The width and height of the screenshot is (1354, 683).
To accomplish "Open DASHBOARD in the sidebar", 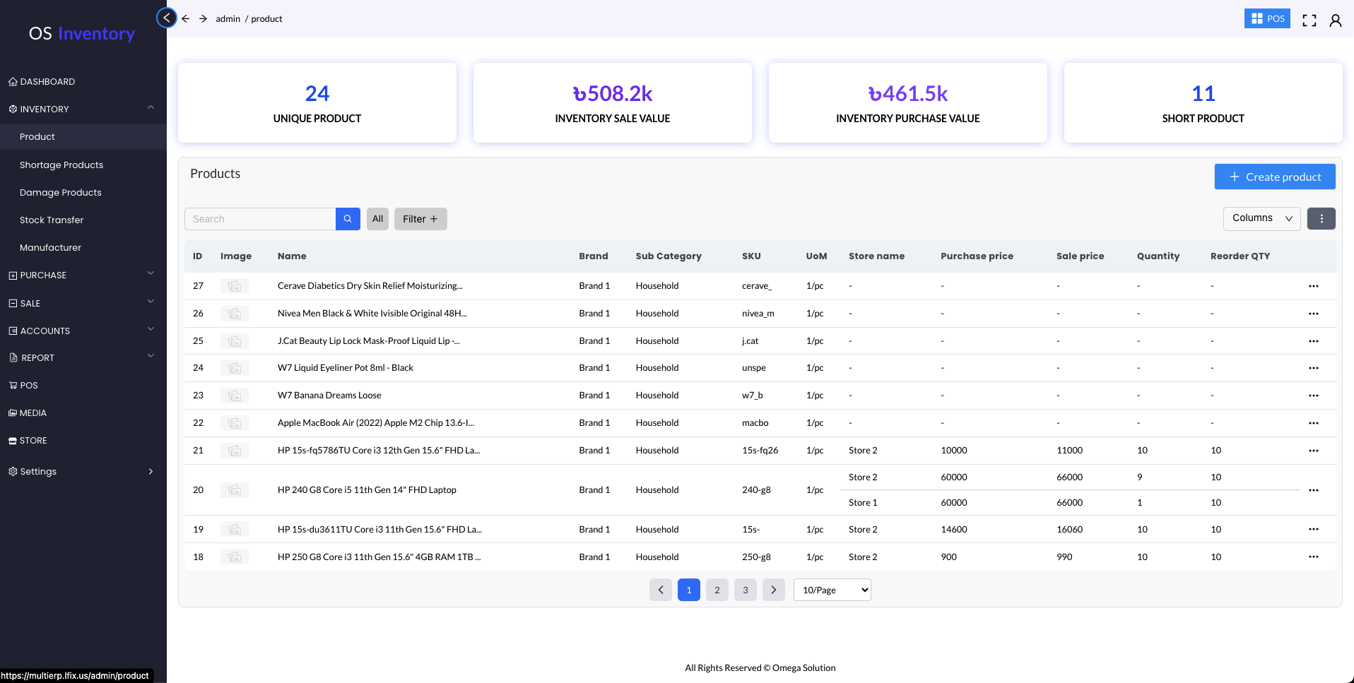I will 47,81.
